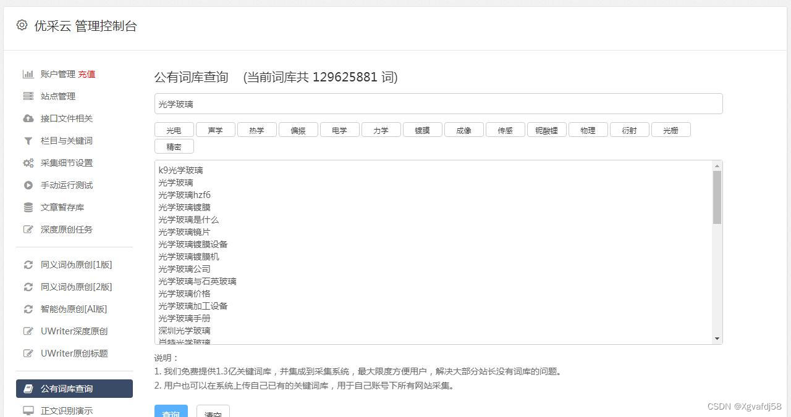This screenshot has width=791, height=417.
Task: Click the filter icon for 栏目与关键词
Action: click(x=28, y=141)
